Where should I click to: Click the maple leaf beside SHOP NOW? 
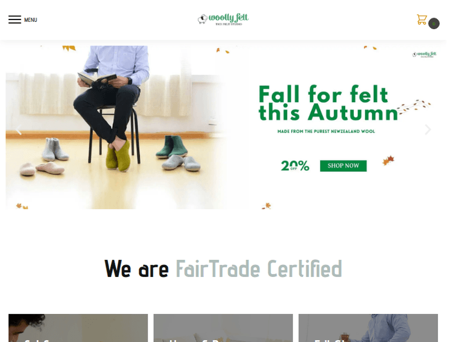tap(388, 160)
